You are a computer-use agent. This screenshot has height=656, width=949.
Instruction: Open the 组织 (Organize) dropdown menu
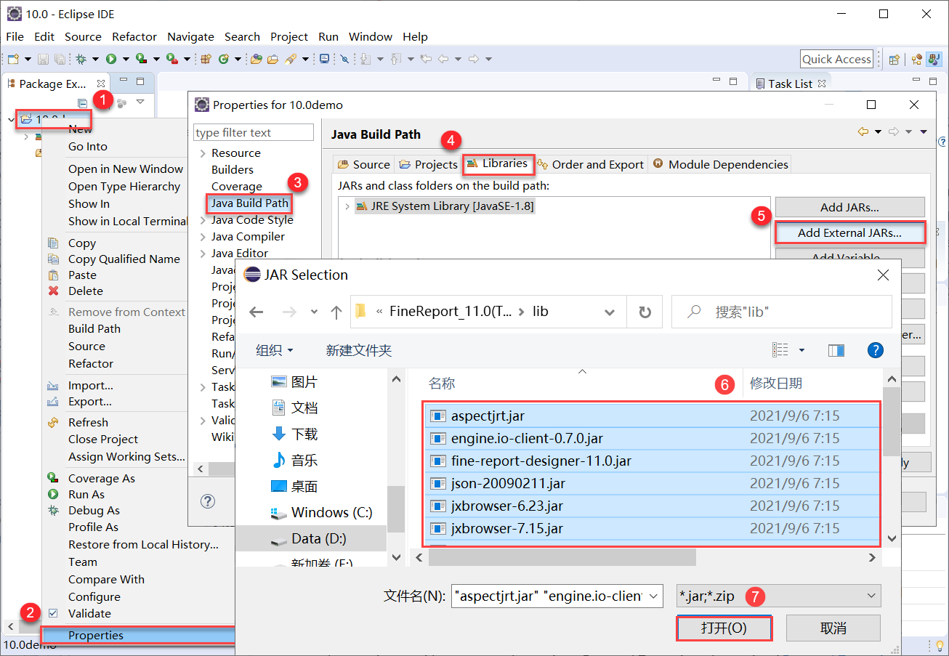click(x=275, y=350)
